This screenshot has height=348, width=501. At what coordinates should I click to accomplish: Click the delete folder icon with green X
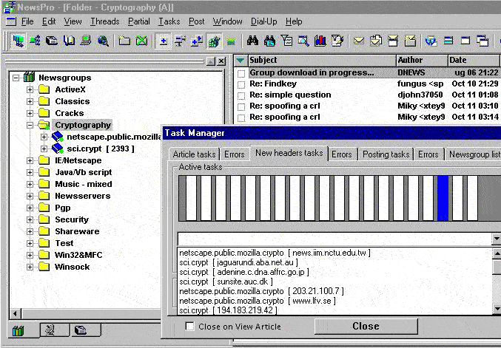coord(141,41)
